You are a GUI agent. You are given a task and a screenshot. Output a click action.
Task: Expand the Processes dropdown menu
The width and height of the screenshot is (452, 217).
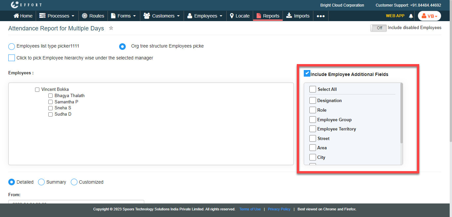click(57, 16)
